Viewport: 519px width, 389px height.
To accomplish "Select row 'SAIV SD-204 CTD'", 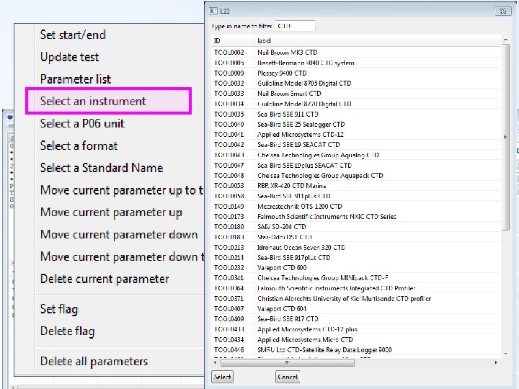I will click(x=356, y=227).
